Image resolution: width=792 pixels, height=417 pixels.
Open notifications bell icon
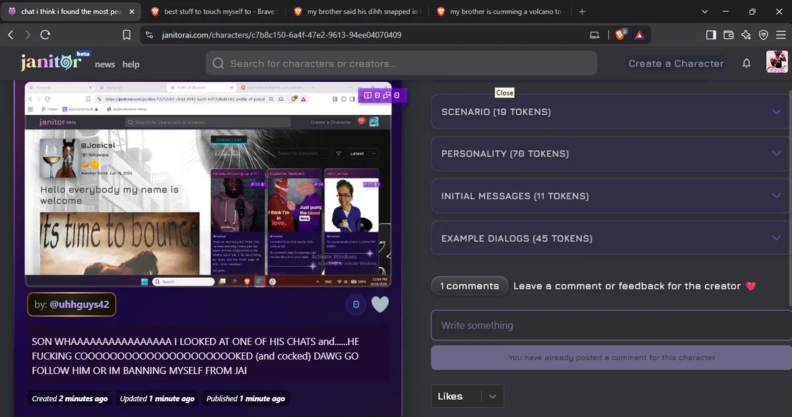click(746, 63)
